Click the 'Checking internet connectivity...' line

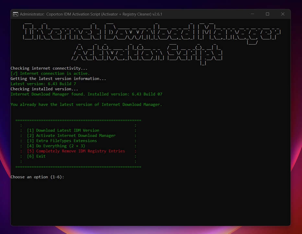[49, 68]
